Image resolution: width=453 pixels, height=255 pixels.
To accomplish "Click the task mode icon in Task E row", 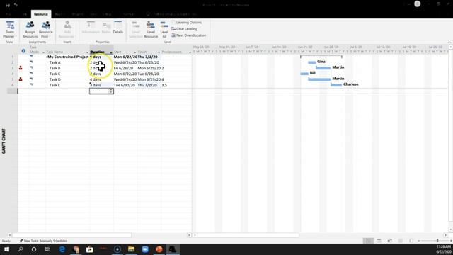I will [x=31, y=85].
